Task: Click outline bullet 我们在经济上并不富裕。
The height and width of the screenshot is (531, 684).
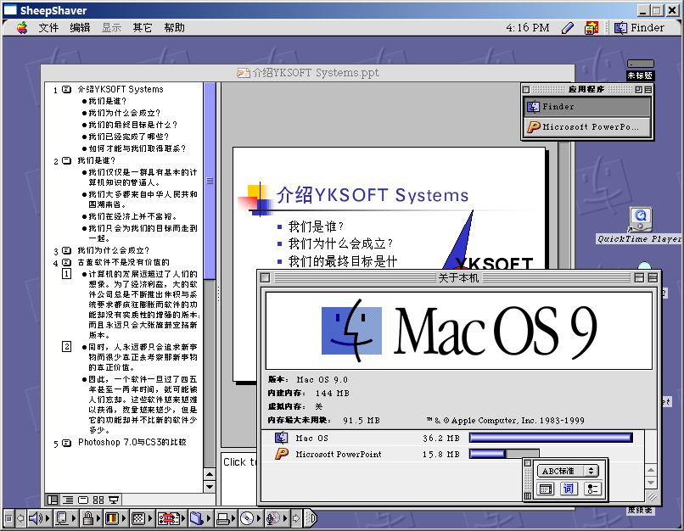Action: [x=132, y=216]
